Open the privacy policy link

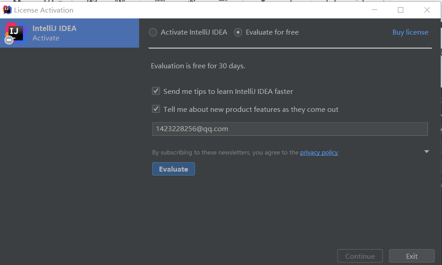(319, 152)
